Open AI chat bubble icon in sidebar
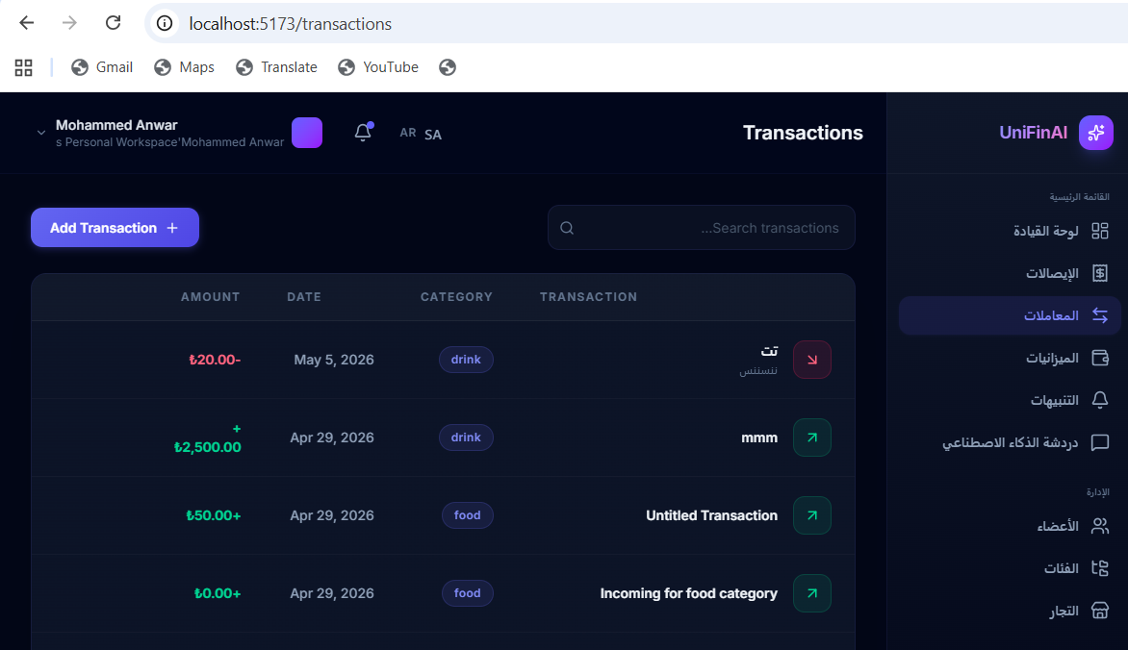 pos(1099,442)
